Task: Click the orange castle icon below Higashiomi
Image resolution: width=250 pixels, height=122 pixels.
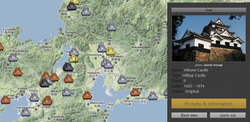Action: tap(69, 78)
